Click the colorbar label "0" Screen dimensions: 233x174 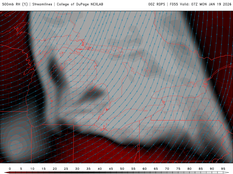(10, 169)
